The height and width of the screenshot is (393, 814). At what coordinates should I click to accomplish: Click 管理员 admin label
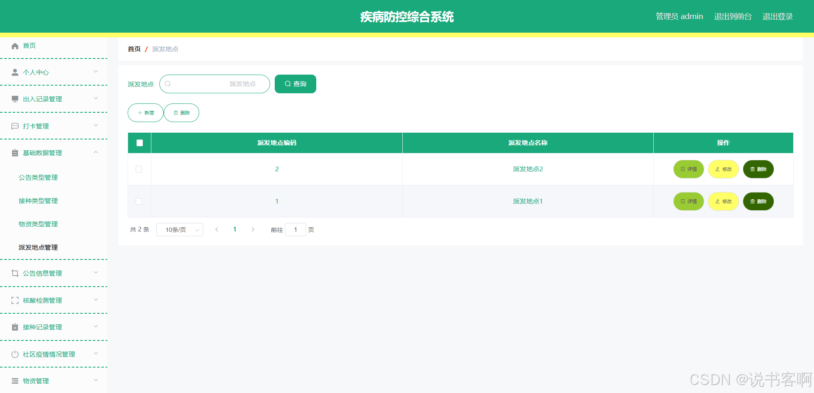click(x=679, y=17)
